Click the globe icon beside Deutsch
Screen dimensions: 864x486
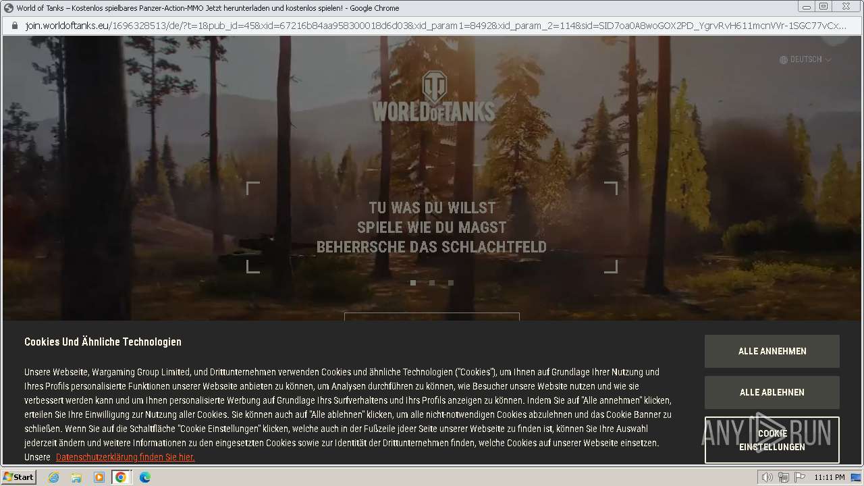click(x=784, y=60)
